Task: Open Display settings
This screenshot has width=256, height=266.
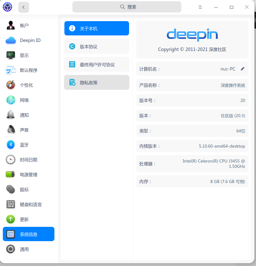Action: pos(24,55)
